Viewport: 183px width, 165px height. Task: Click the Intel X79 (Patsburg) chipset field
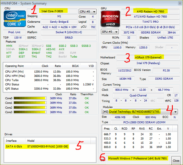[148, 63]
